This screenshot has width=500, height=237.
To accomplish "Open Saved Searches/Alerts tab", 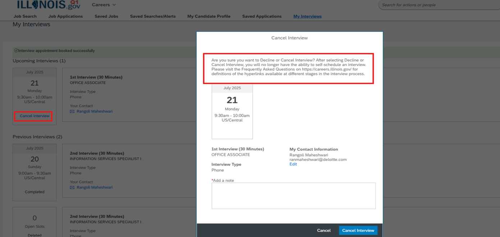I will [153, 16].
